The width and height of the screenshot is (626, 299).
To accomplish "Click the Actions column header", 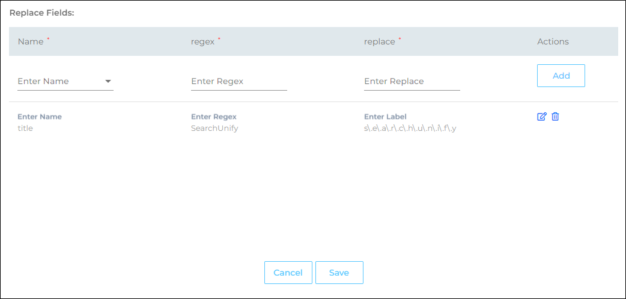I will tap(553, 42).
